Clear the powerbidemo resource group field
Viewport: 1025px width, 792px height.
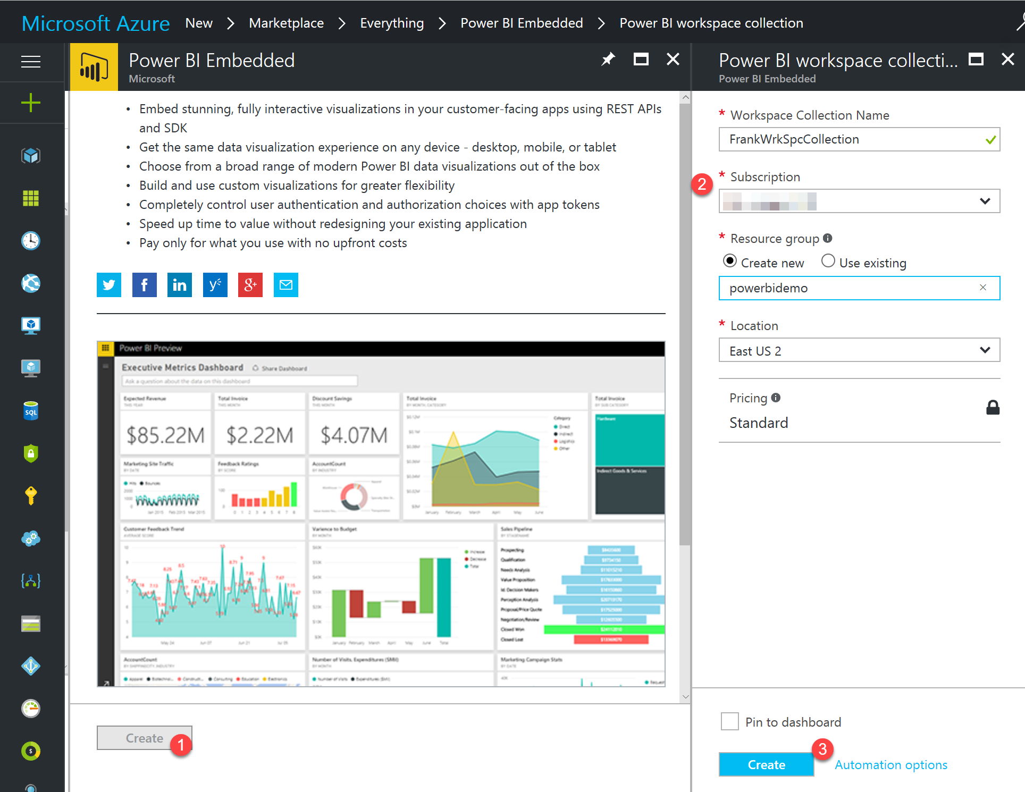coord(983,288)
